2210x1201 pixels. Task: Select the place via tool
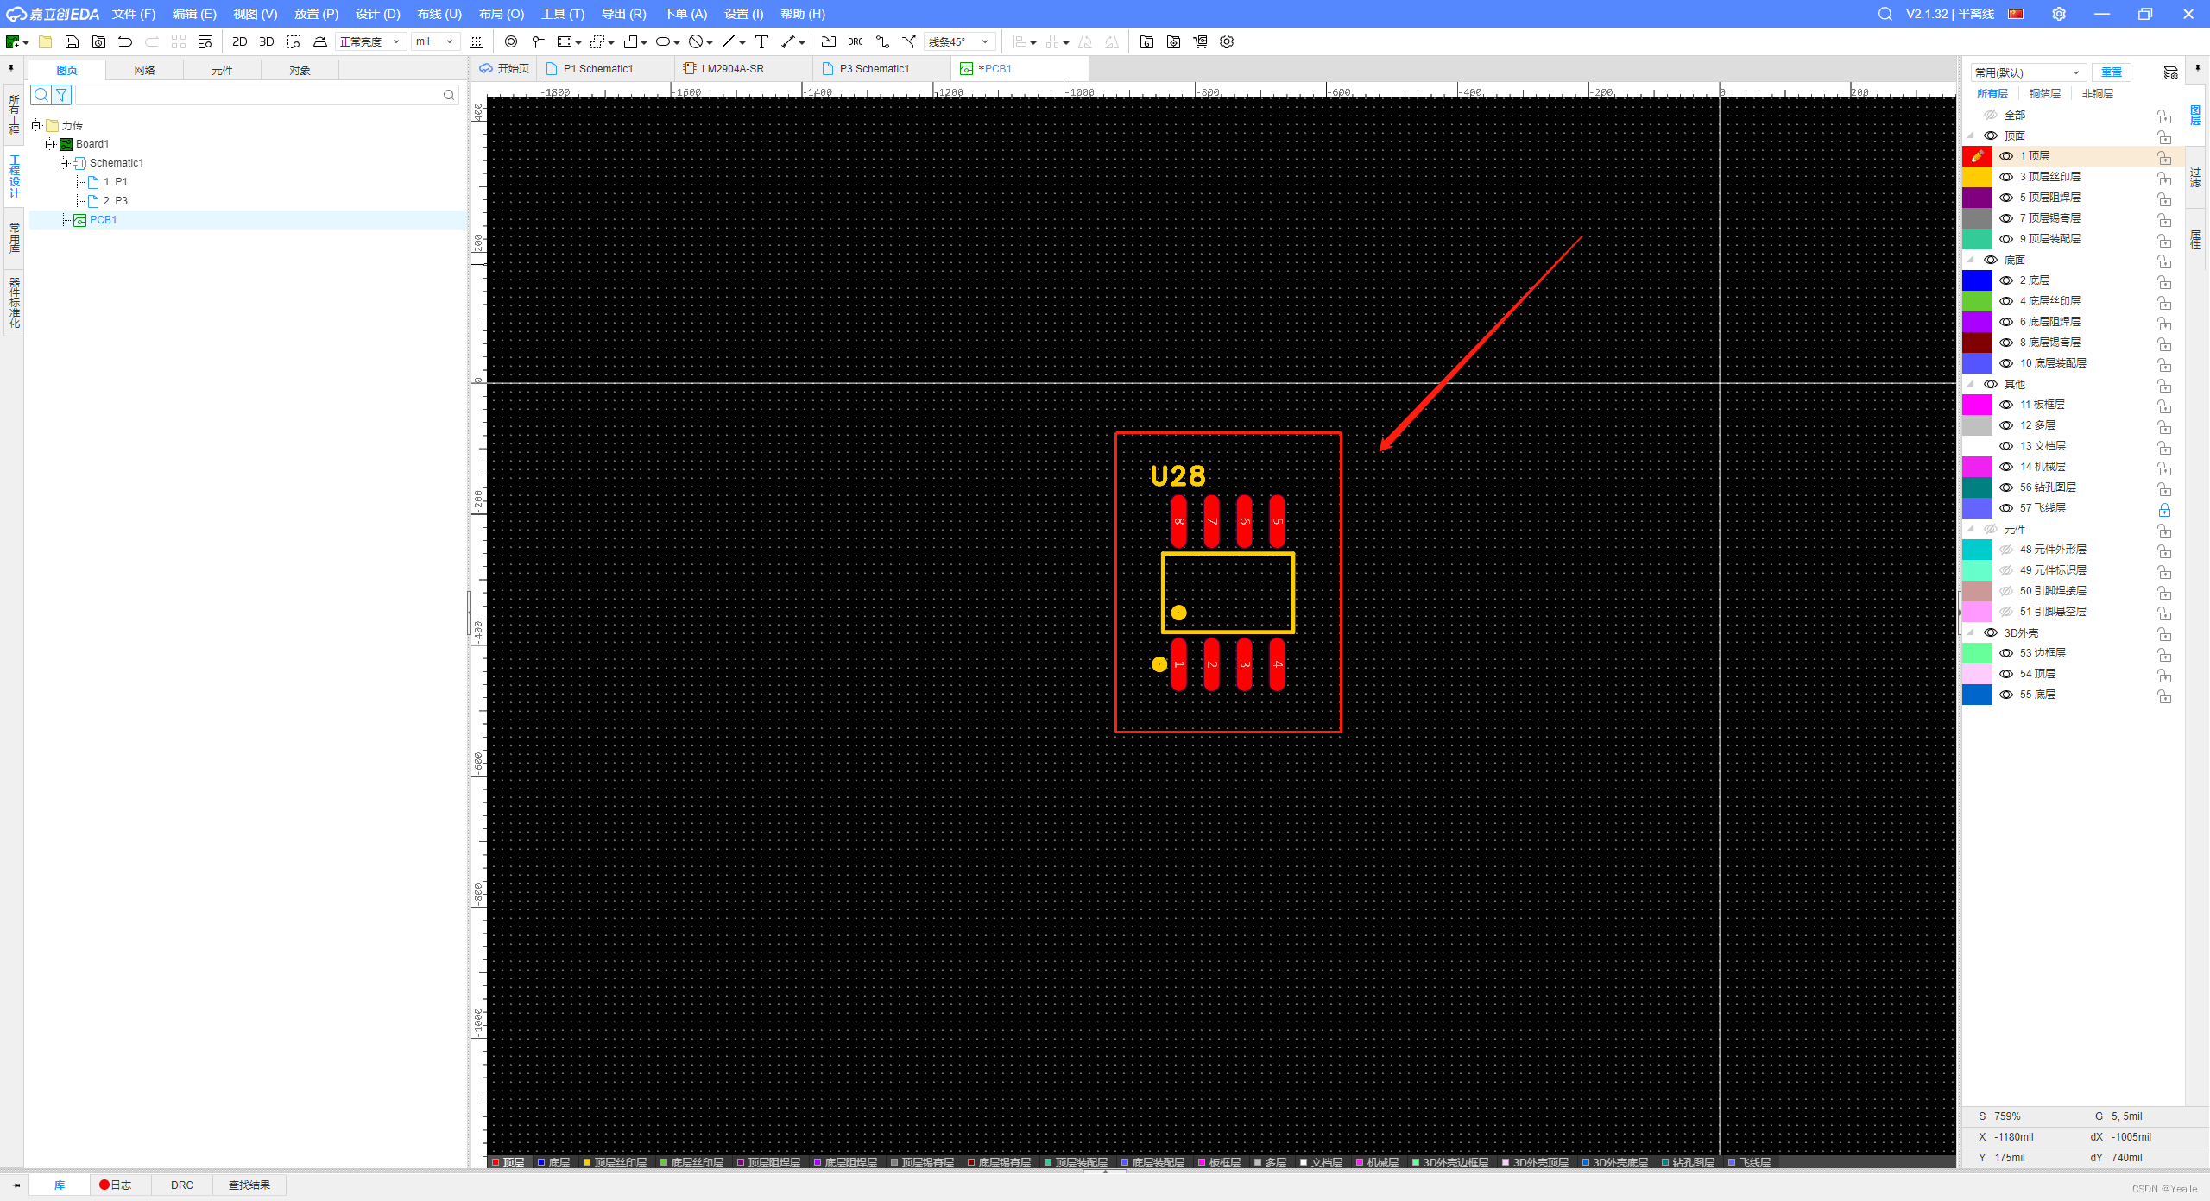[x=511, y=41]
